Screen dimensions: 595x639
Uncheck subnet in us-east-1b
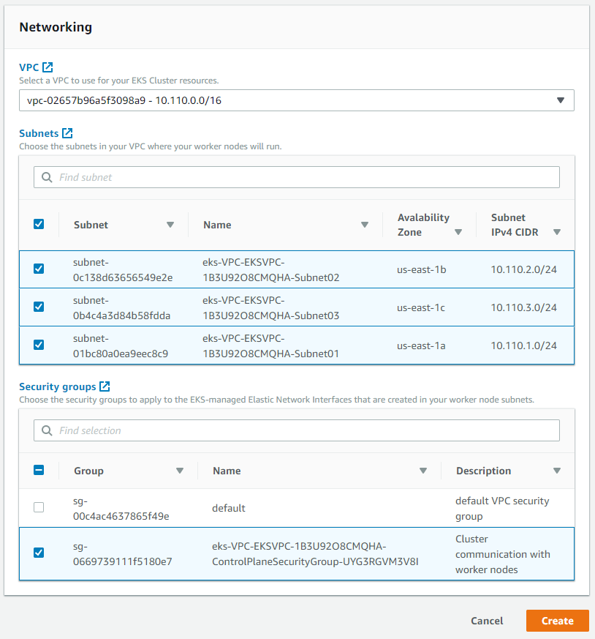(x=39, y=269)
